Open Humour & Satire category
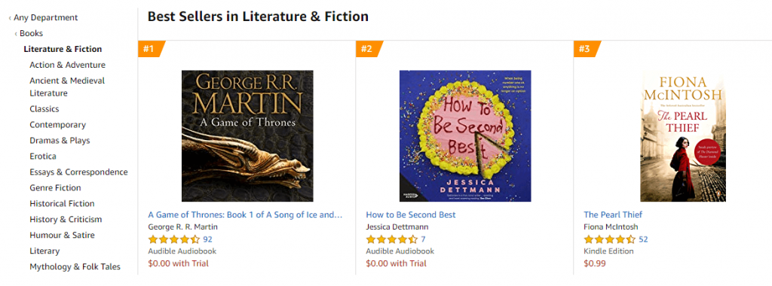The width and height of the screenshot is (772, 286). (x=62, y=235)
